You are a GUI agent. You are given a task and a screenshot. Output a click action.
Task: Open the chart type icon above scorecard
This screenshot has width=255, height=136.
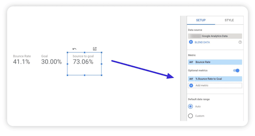(x=95, y=49)
